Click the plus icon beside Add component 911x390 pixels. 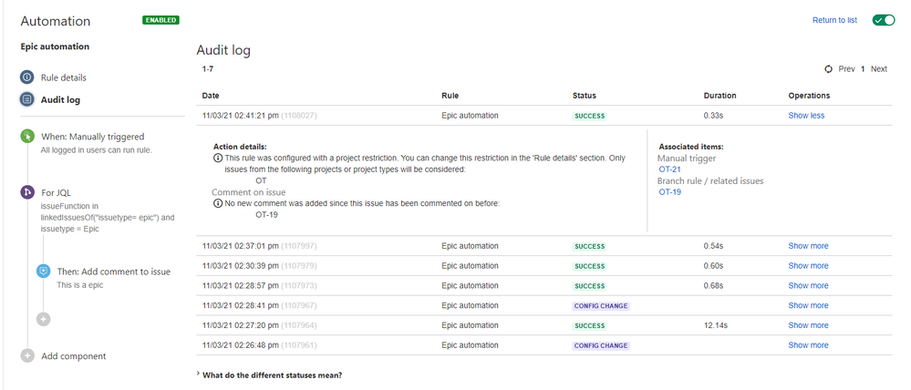[x=26, y=355]
